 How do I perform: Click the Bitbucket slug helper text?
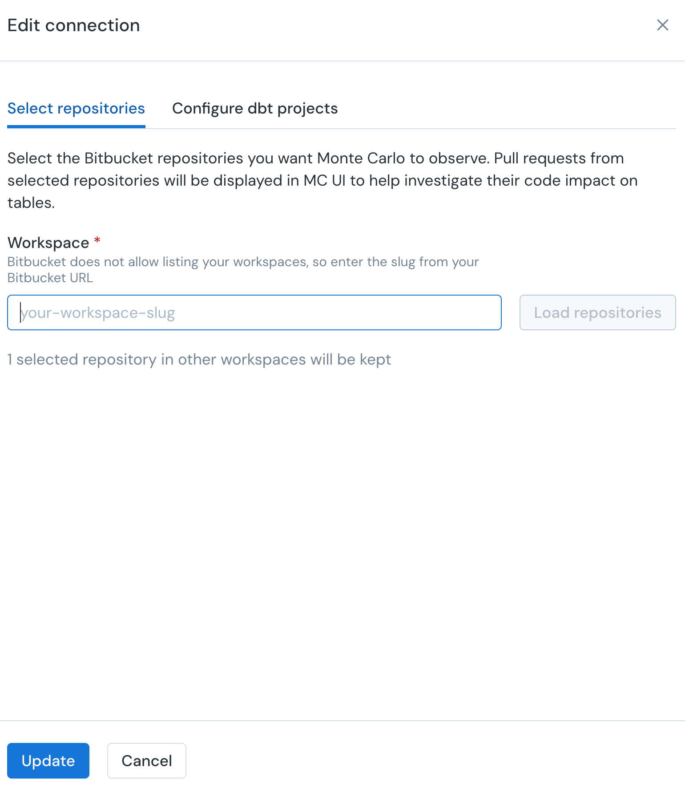pyautogui.click(x=243, y=270)
